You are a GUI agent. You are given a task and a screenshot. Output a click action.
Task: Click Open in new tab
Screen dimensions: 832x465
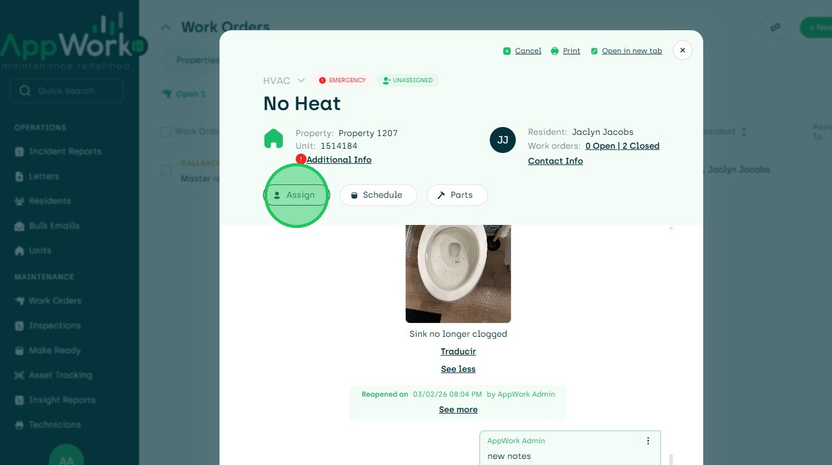(626, 51)
